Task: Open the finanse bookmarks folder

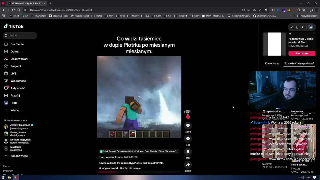Action: point(97,16)
